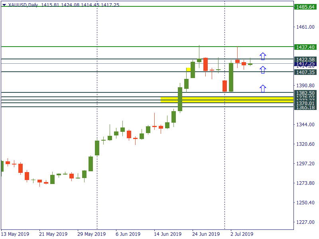Image resolution: width=319 pixels, height=239 pixels.
Task: Select the green horizontal line at 1485.64
Action: 147,6
